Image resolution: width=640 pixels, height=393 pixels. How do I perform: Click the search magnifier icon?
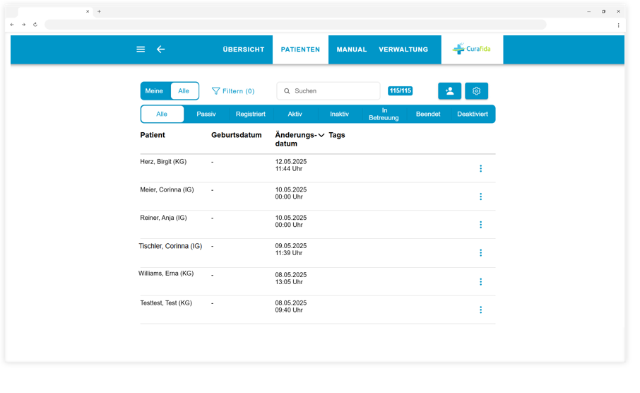pos(287,91)
